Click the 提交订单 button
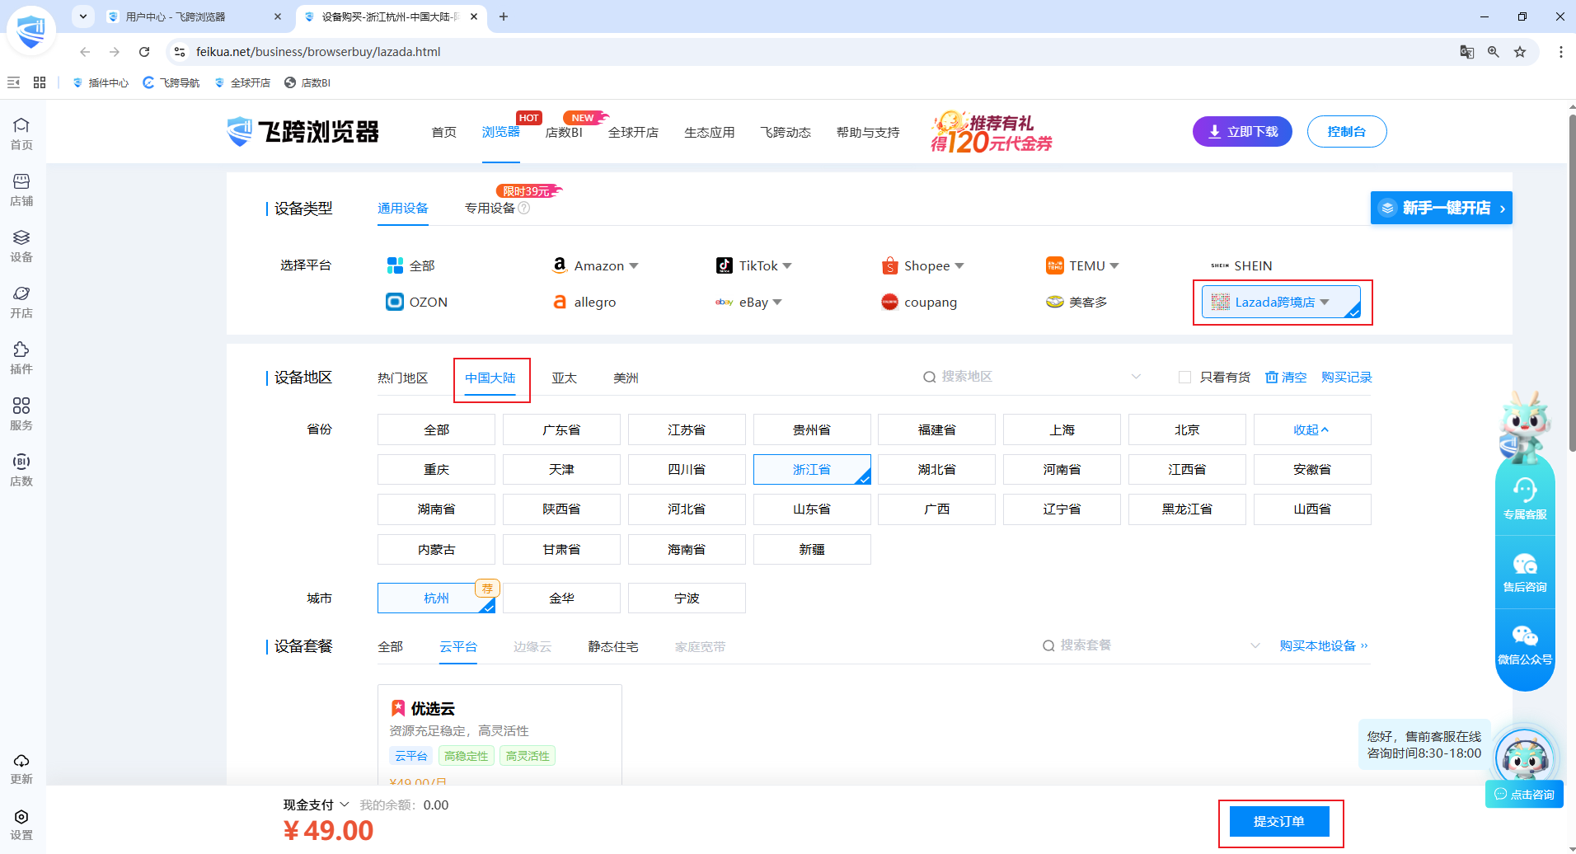The image size is (1576, 854). tap(1279, 821)
